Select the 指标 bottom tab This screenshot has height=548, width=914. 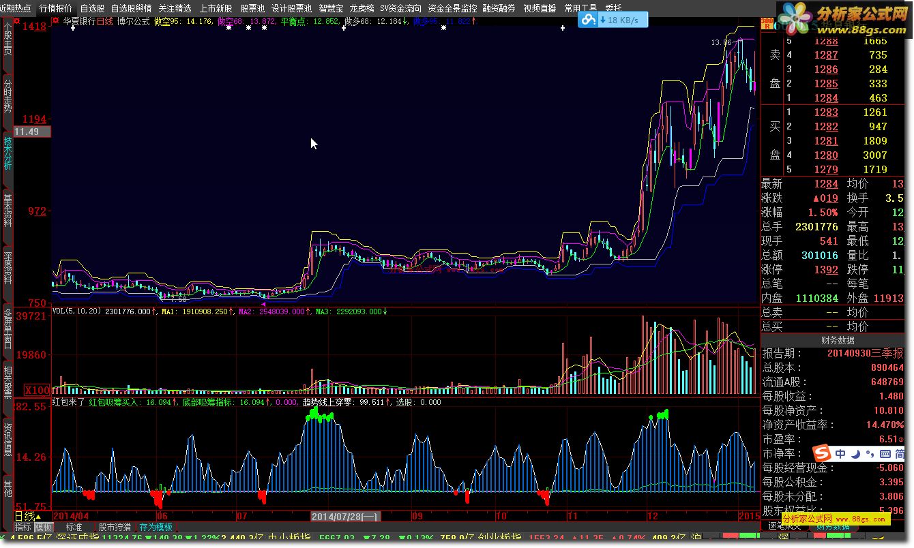click(23, 527)
